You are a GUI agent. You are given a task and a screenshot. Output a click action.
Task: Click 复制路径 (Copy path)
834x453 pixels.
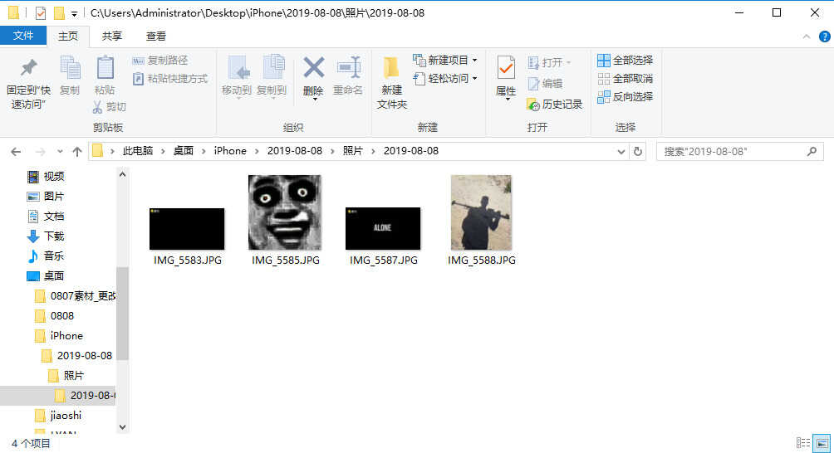coord(160,61)
